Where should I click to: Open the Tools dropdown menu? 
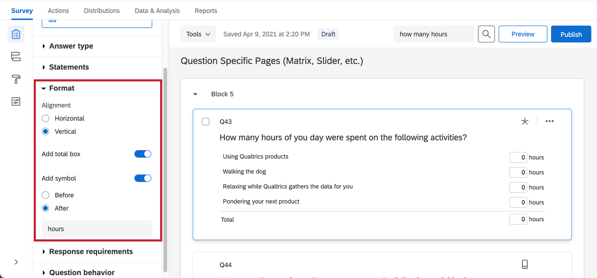198,34
